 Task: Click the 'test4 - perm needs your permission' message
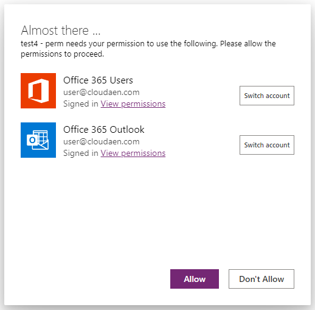click(148, 49)
